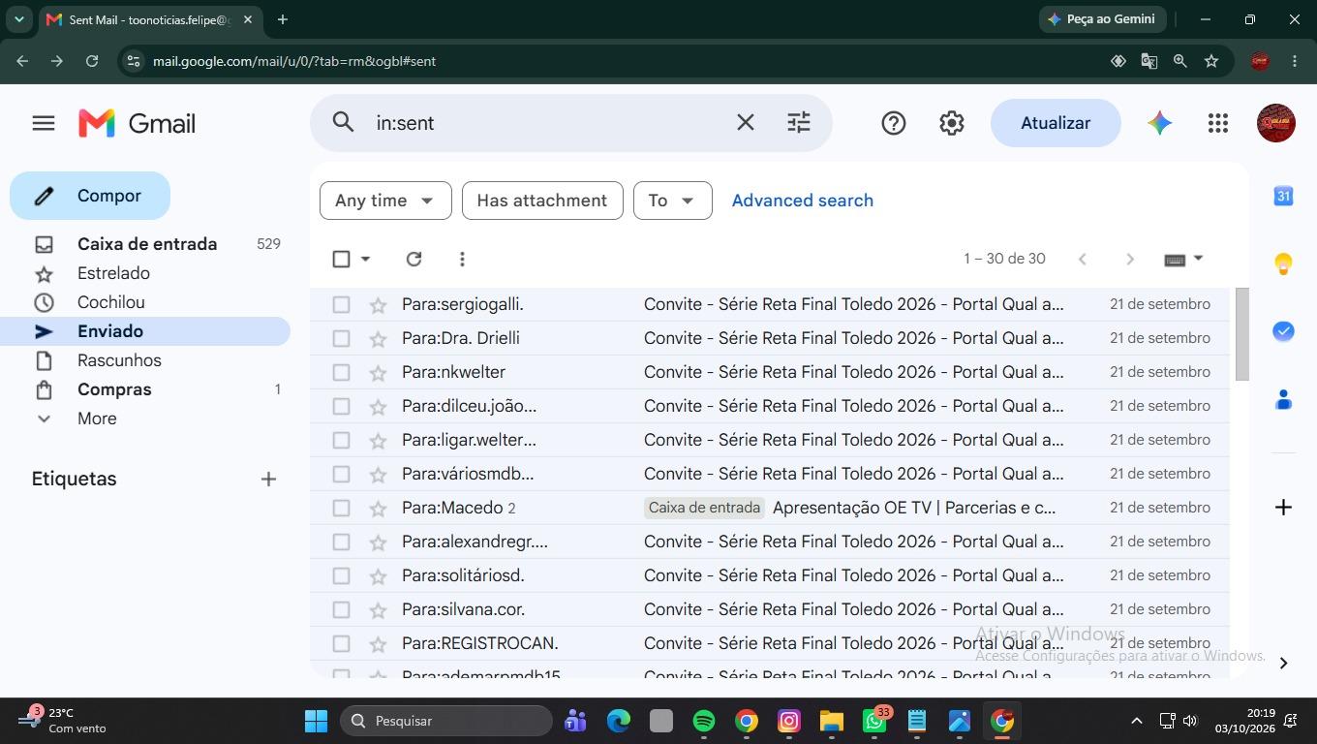Screen dimensions: 1317x744
Task: Star the Para:silvana.cor. email
Action: click(x=378, y=609)
